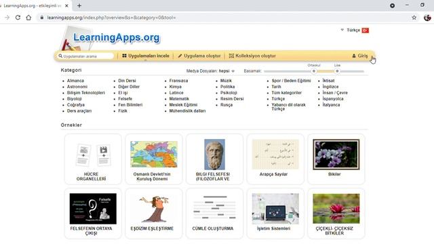This screenshot has width=434, height=244.
Task: Select the Resim Dersi category
Action: click(232, 99)
